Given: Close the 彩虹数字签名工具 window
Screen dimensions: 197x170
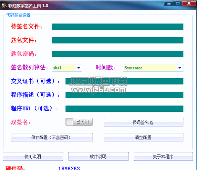Looking at the screenshot, I should 189,3.
